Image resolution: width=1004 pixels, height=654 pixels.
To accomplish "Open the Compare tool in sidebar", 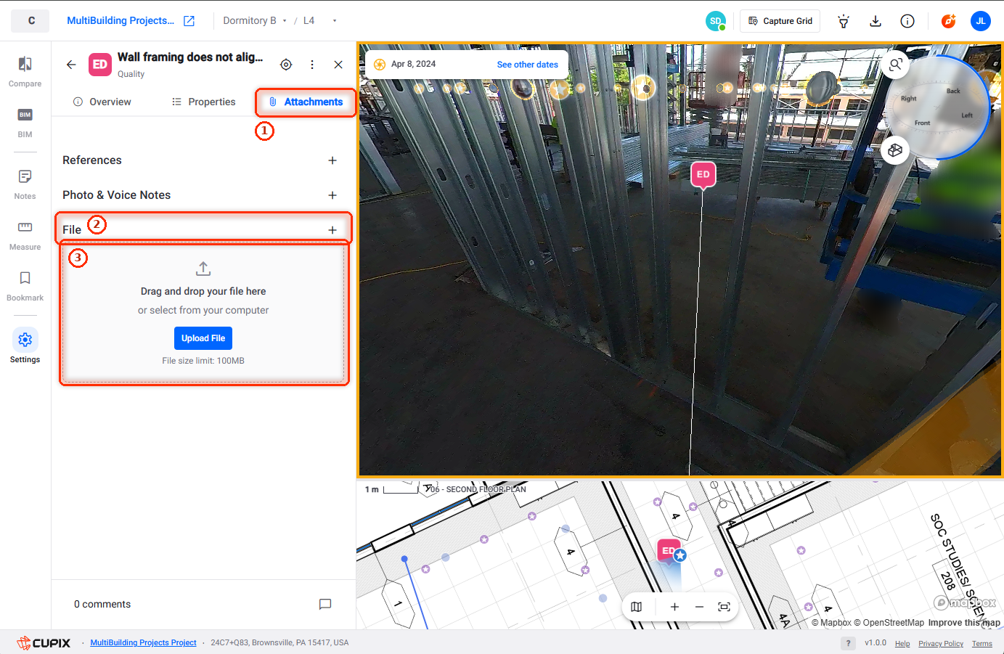I will click(25, 72).
